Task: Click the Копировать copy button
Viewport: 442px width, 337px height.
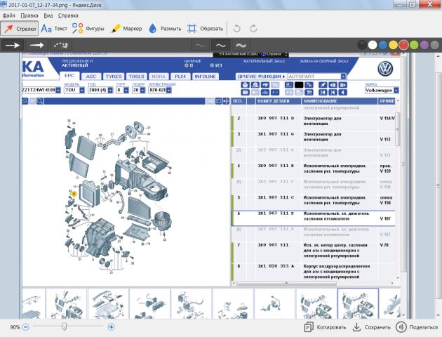Action: (325, 327)
